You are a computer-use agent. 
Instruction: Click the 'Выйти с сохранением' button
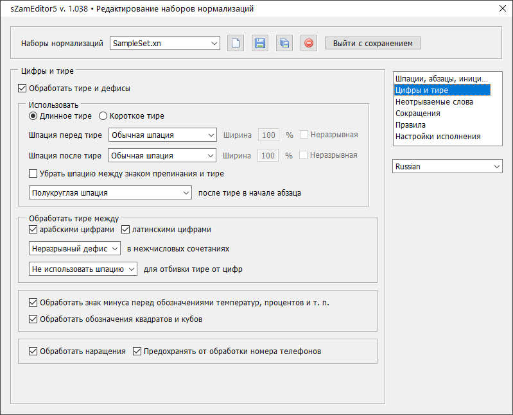click(x=373, y=43)
